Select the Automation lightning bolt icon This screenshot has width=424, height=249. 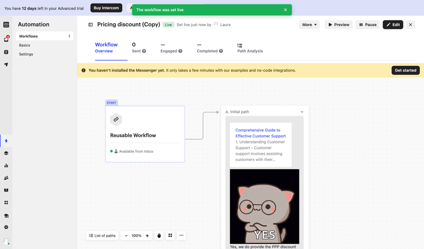point(6,140)
